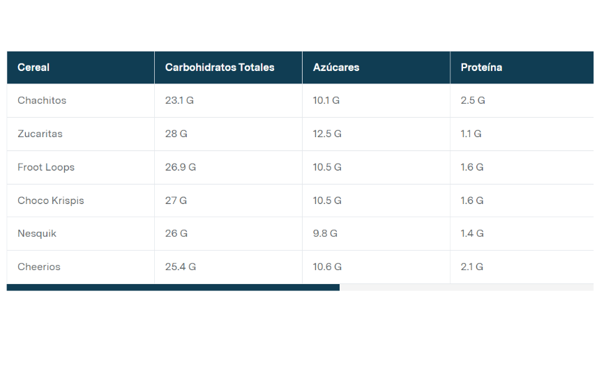Image resolution: width=606 pixels, height=376 pixels.
Task: Select the Cheerios cereal cell
Action: (39, 267)
